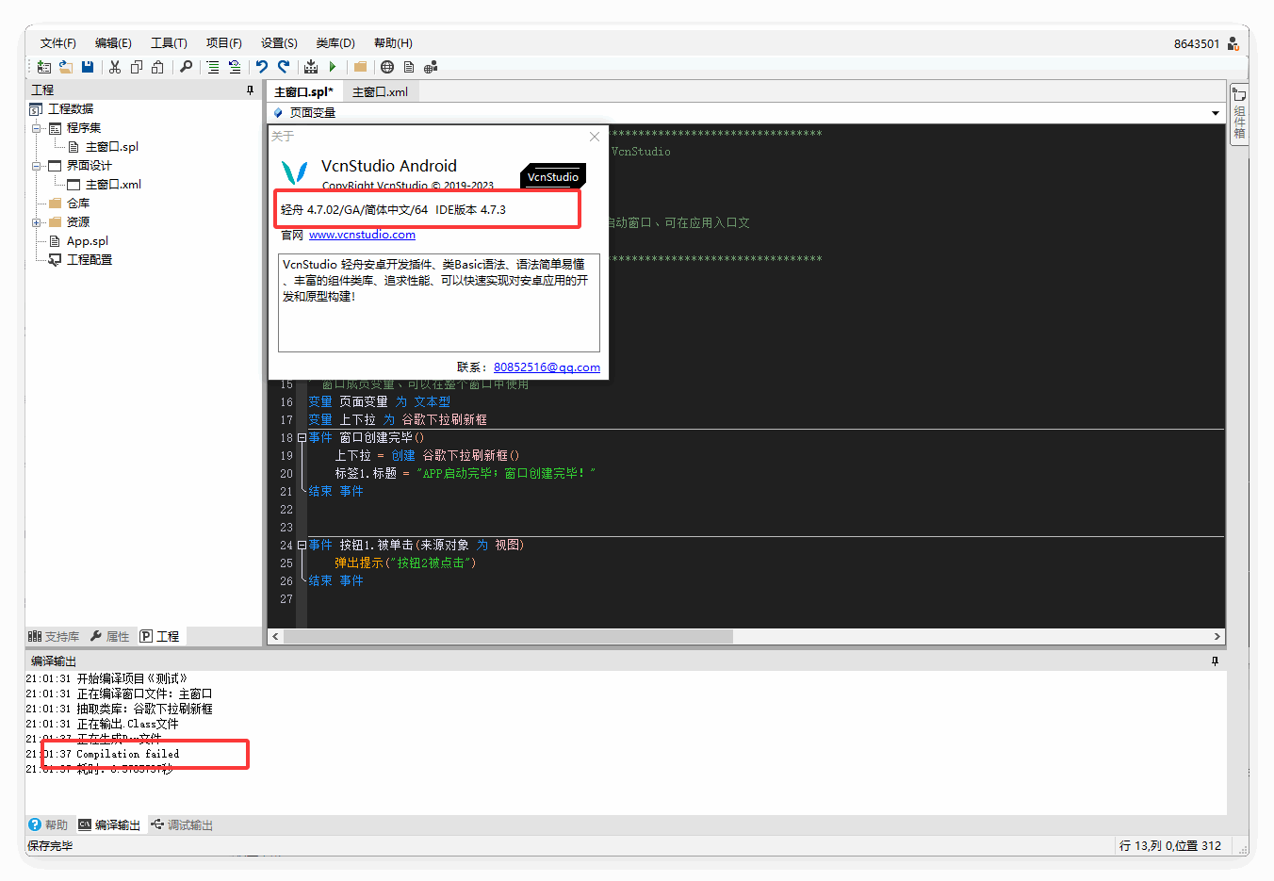Close the 关于 about dialog
This screenshot has width=1274, height=881.
[x=595, y=137]
